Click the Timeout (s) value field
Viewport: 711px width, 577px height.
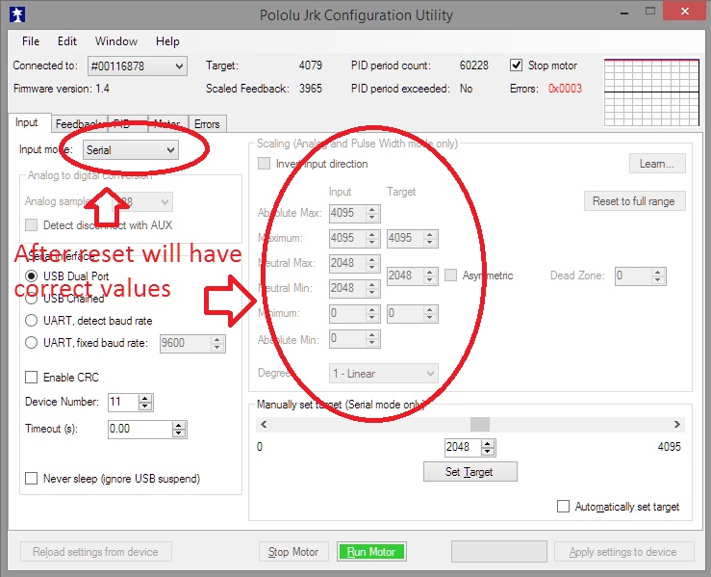pyautogui.click(x=140, y=429)
